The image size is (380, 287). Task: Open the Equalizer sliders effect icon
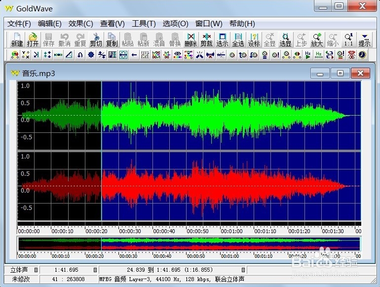click(x=145, y=55)
